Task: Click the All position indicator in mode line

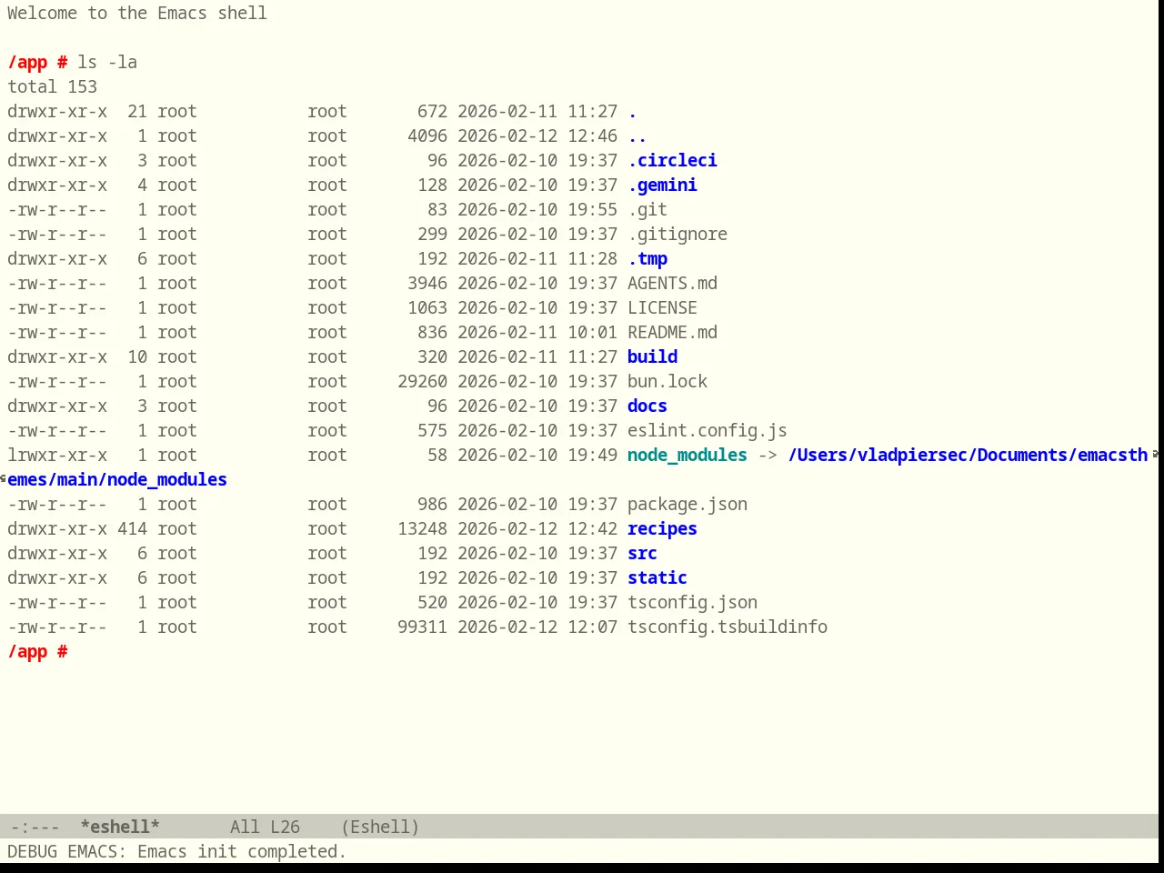Action: pyautogui.click(x=245, y=827)
